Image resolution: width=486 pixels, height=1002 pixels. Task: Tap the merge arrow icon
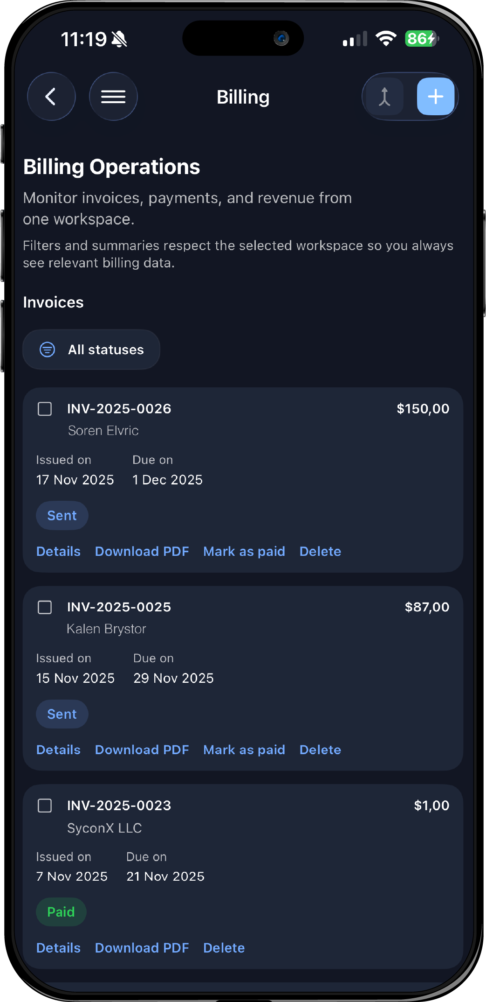384,97
